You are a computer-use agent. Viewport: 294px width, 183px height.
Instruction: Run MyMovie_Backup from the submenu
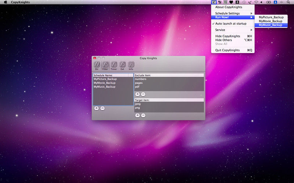[271, 21]
